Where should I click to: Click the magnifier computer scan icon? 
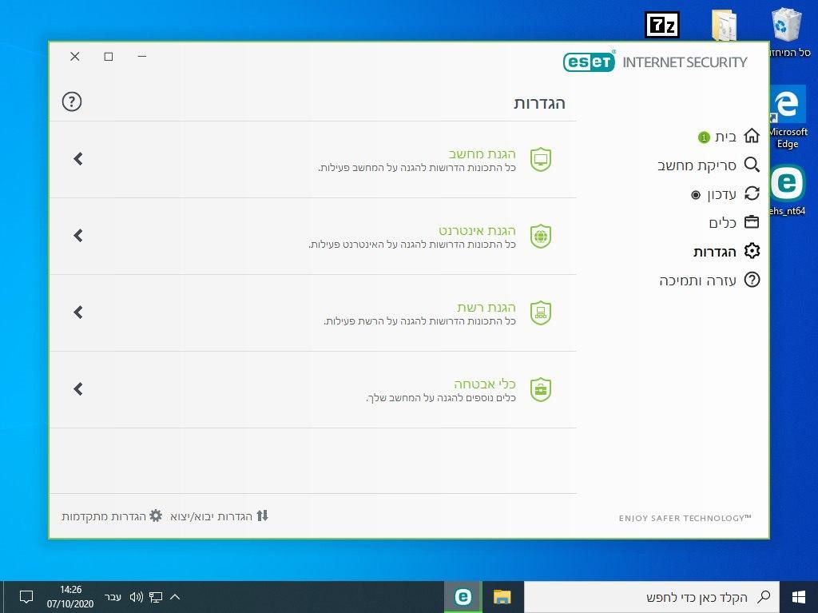tap(752, 165)
